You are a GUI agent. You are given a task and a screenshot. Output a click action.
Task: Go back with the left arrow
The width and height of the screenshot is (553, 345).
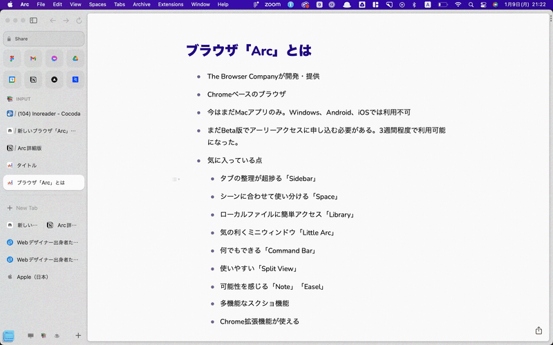pyautogui.click(x=53, y=21)
